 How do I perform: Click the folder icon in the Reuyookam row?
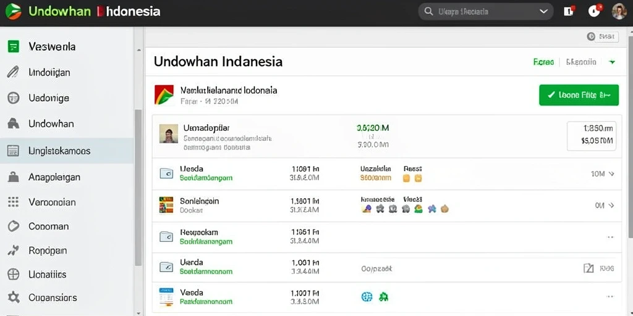click(x=166, y=236)
